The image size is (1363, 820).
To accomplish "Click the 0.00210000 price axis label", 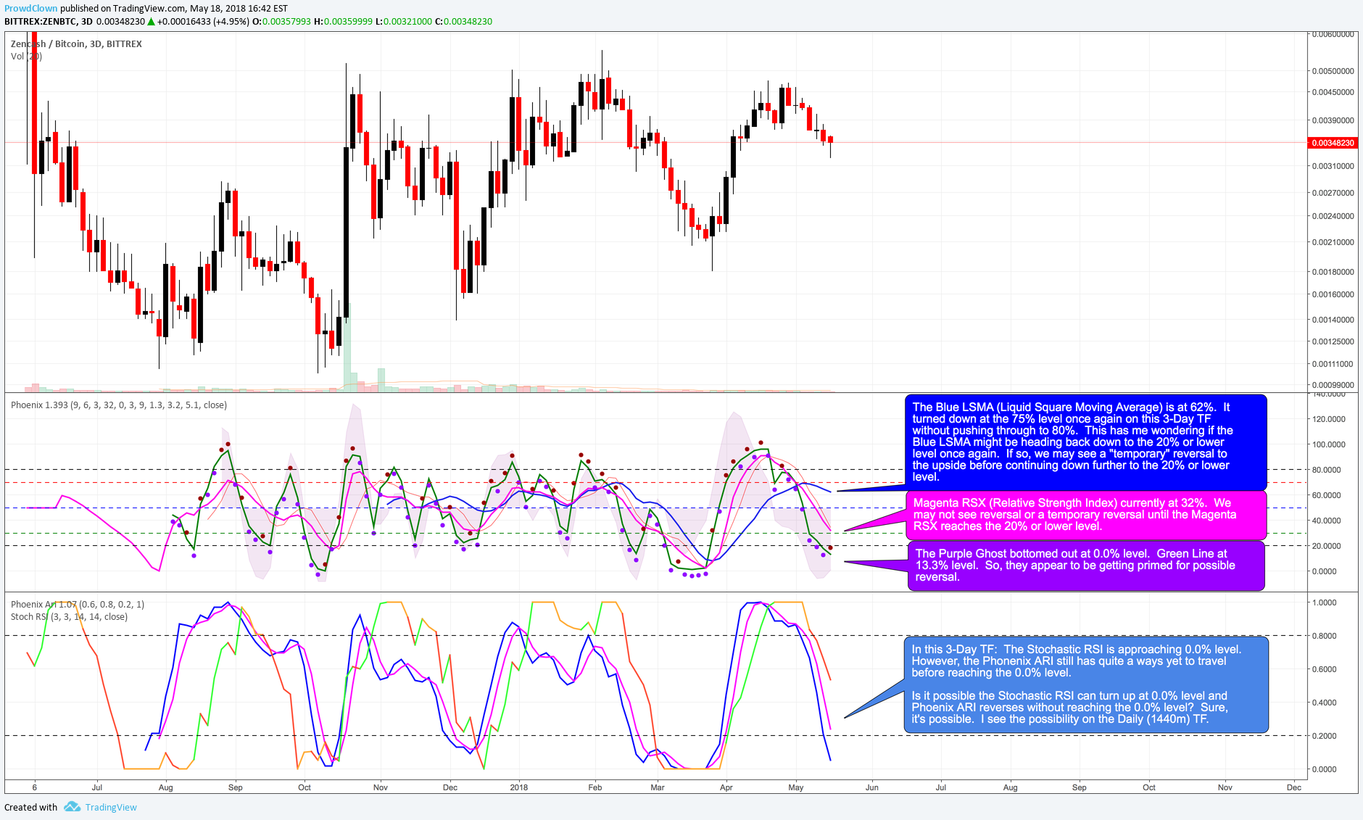I will [x=1333, y=242].
